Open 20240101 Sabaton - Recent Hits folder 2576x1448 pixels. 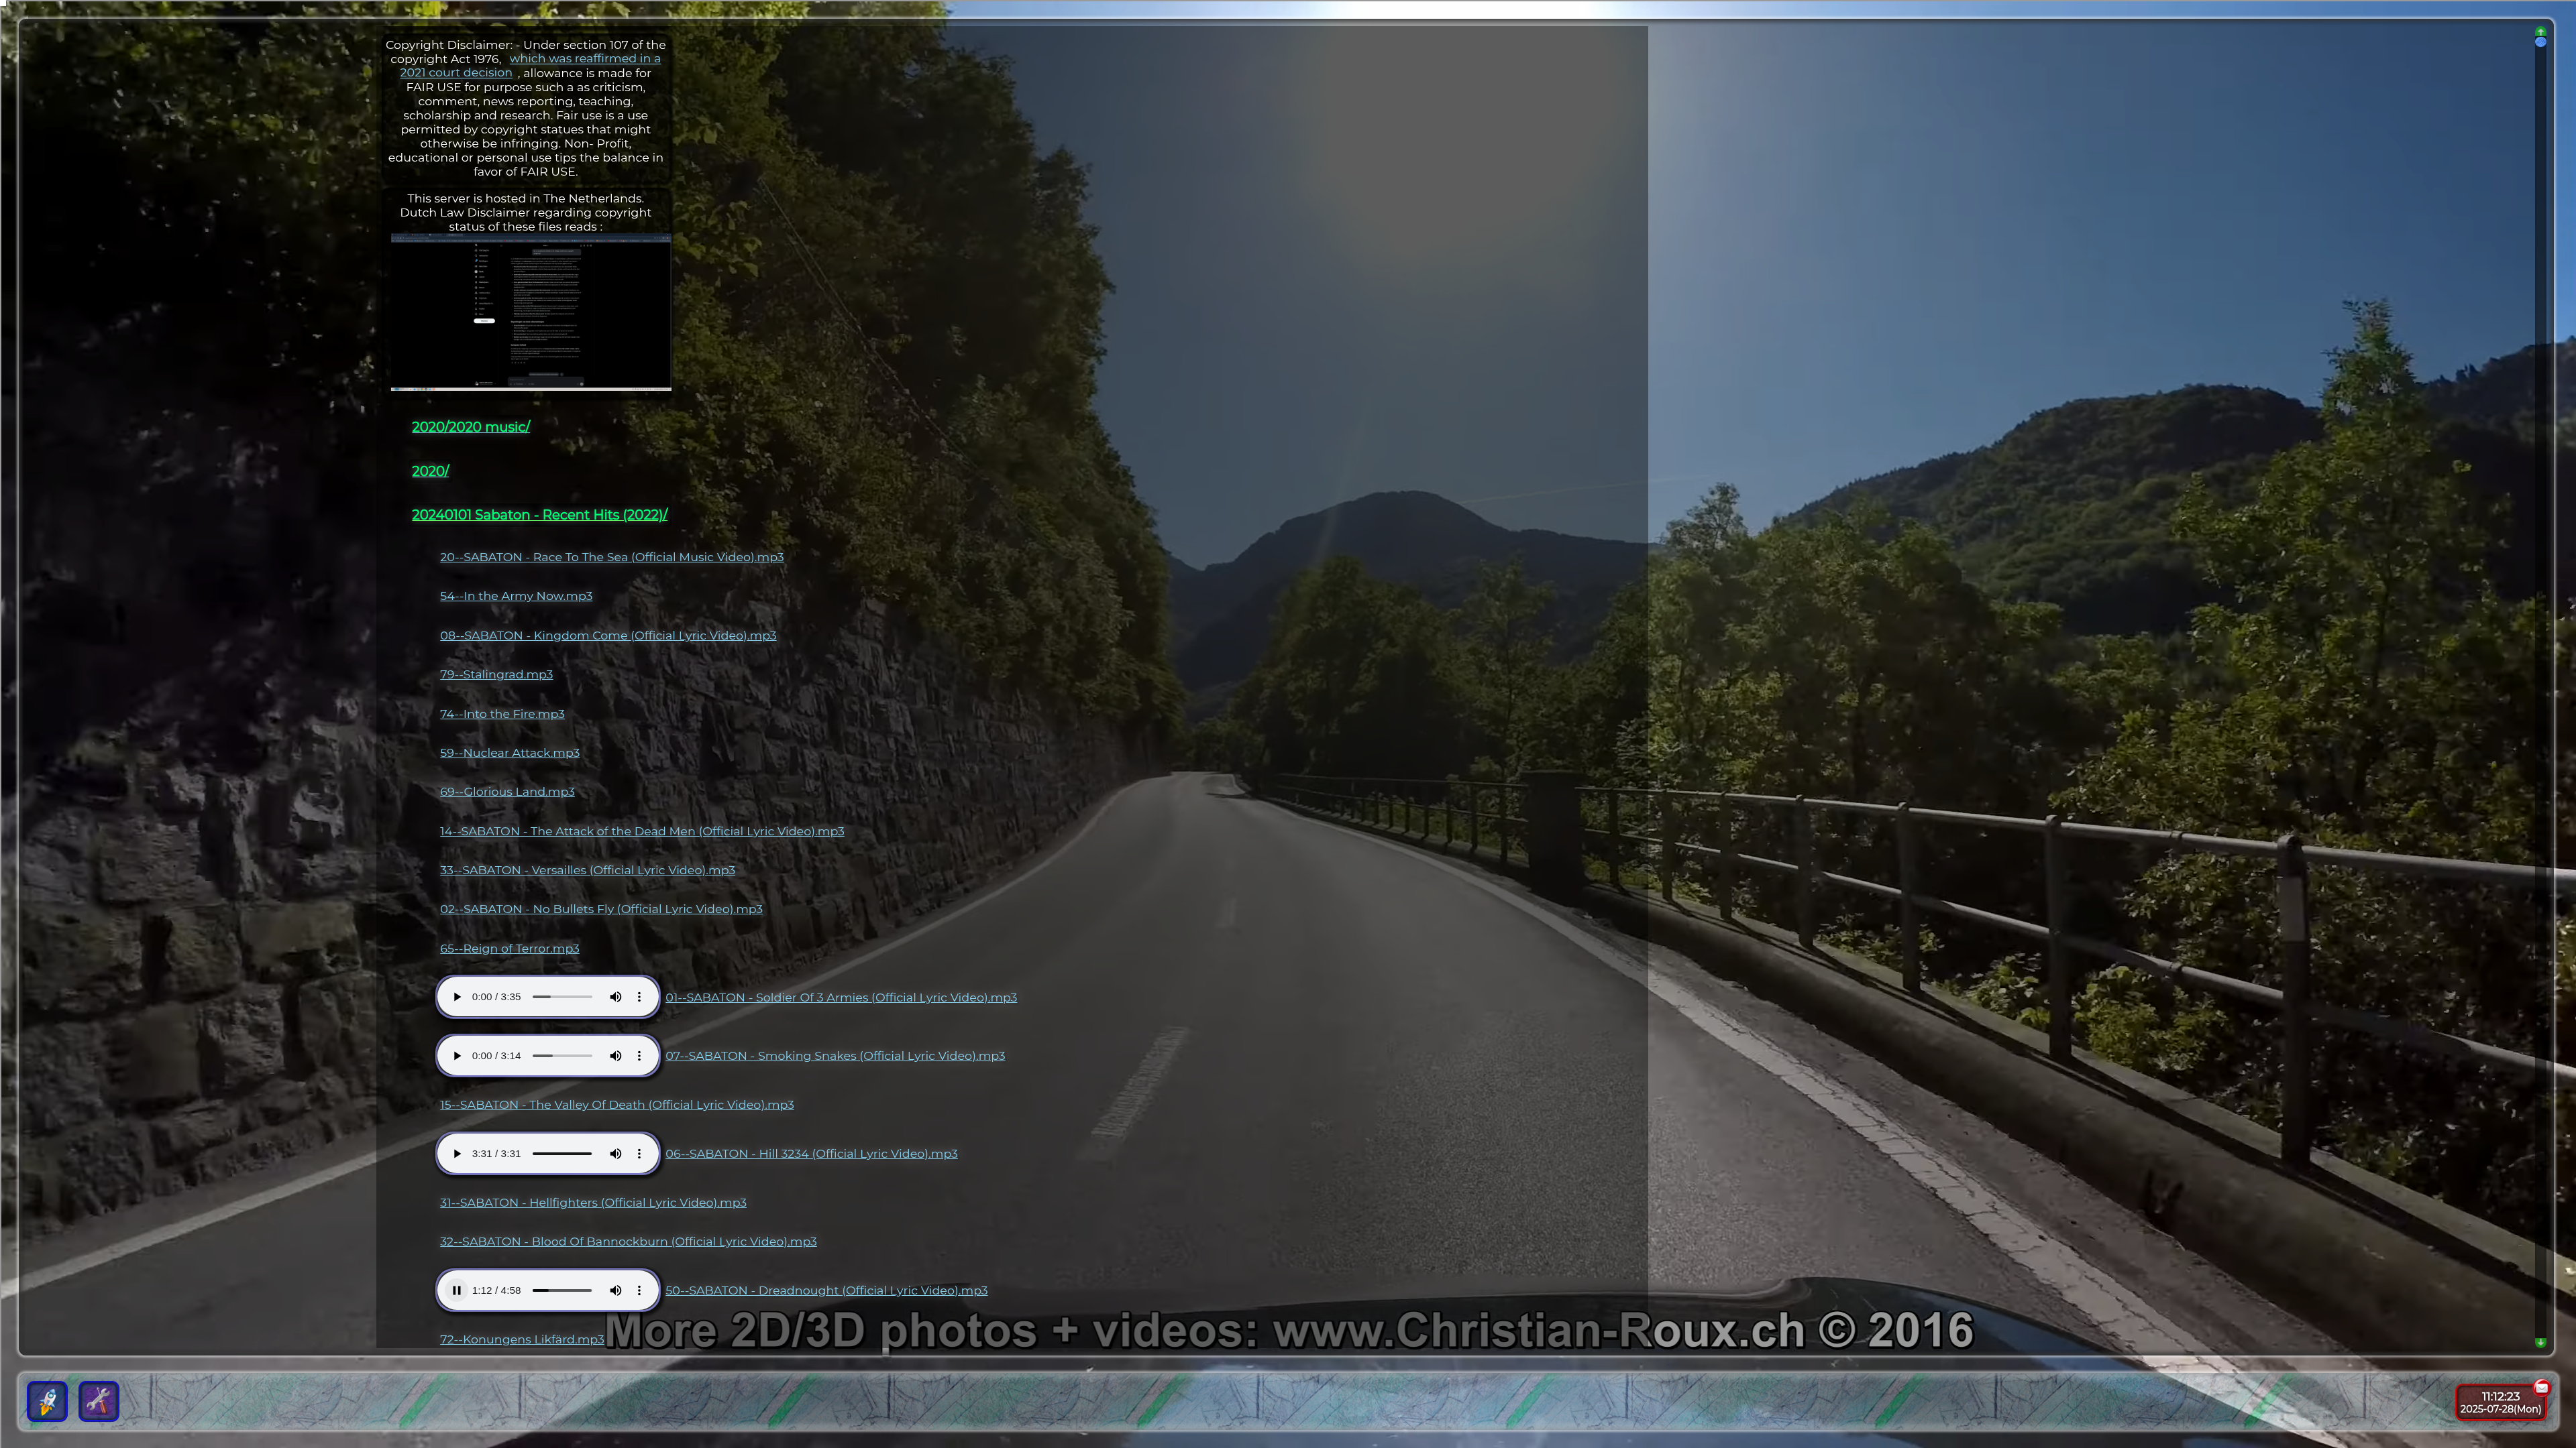539,515
